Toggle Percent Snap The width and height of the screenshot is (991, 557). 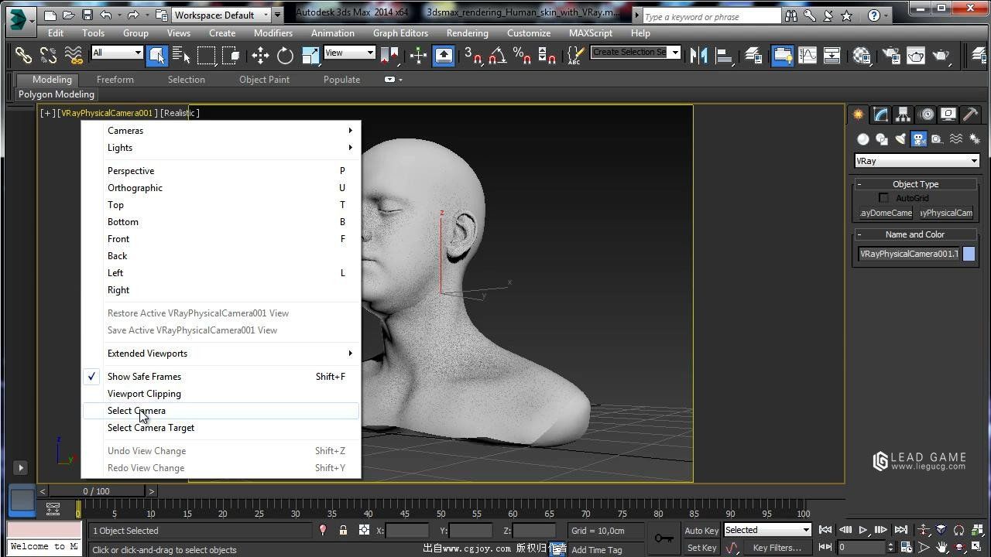pyautogui.click(x=522, y=55)
